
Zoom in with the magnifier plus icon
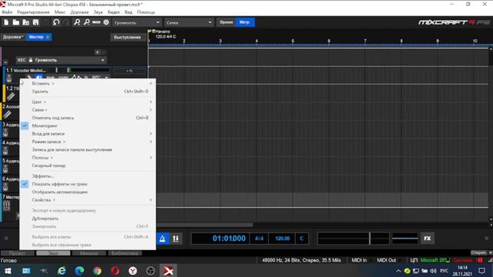(77, 22)
